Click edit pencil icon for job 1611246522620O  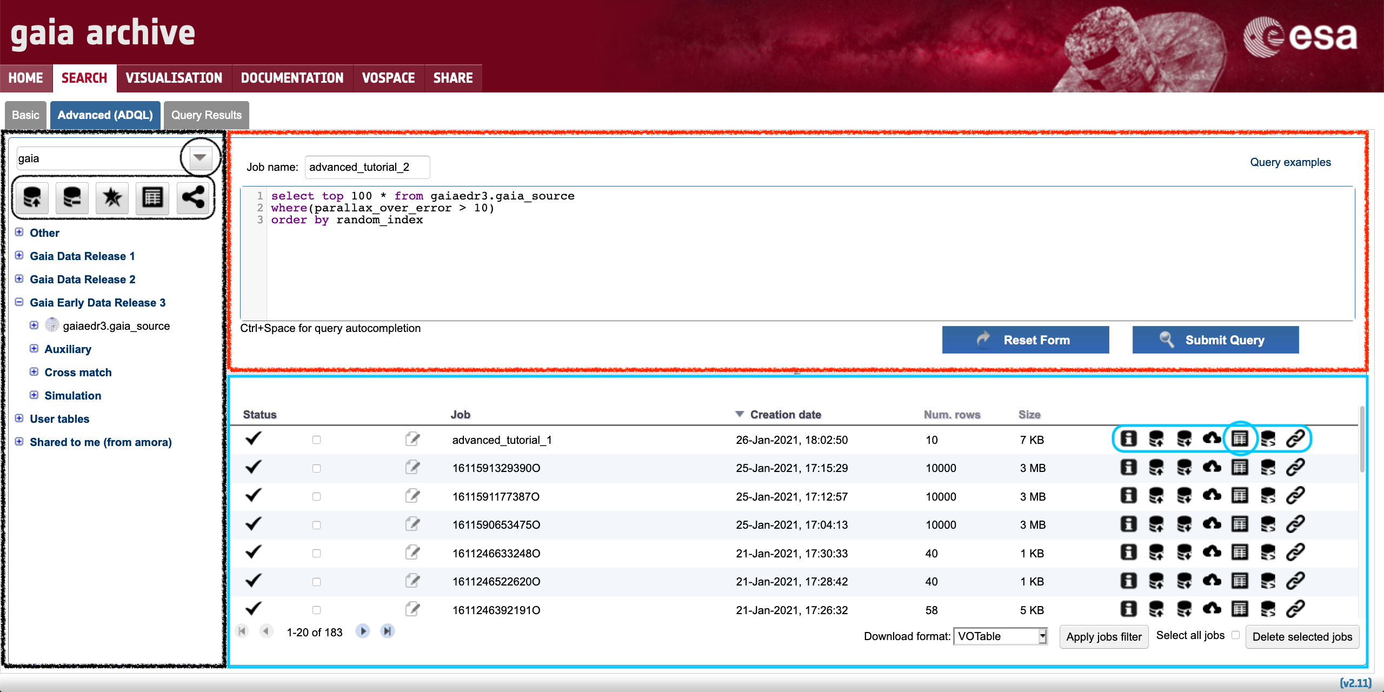(412, 581)
